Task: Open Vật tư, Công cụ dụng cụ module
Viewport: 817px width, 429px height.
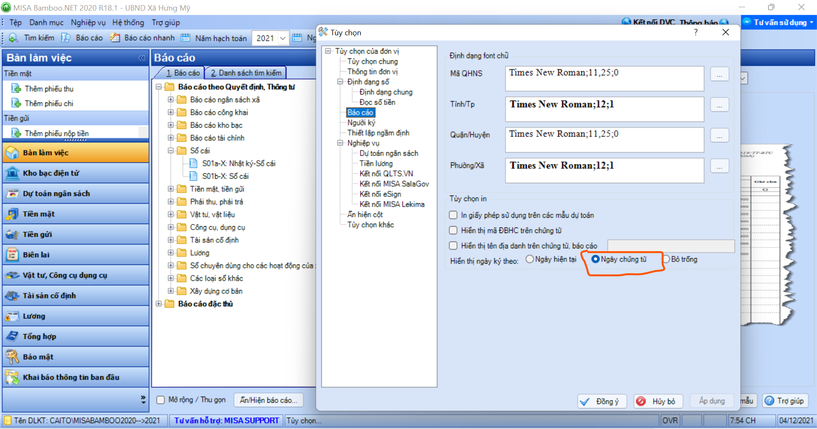Action: pos(76,275)
